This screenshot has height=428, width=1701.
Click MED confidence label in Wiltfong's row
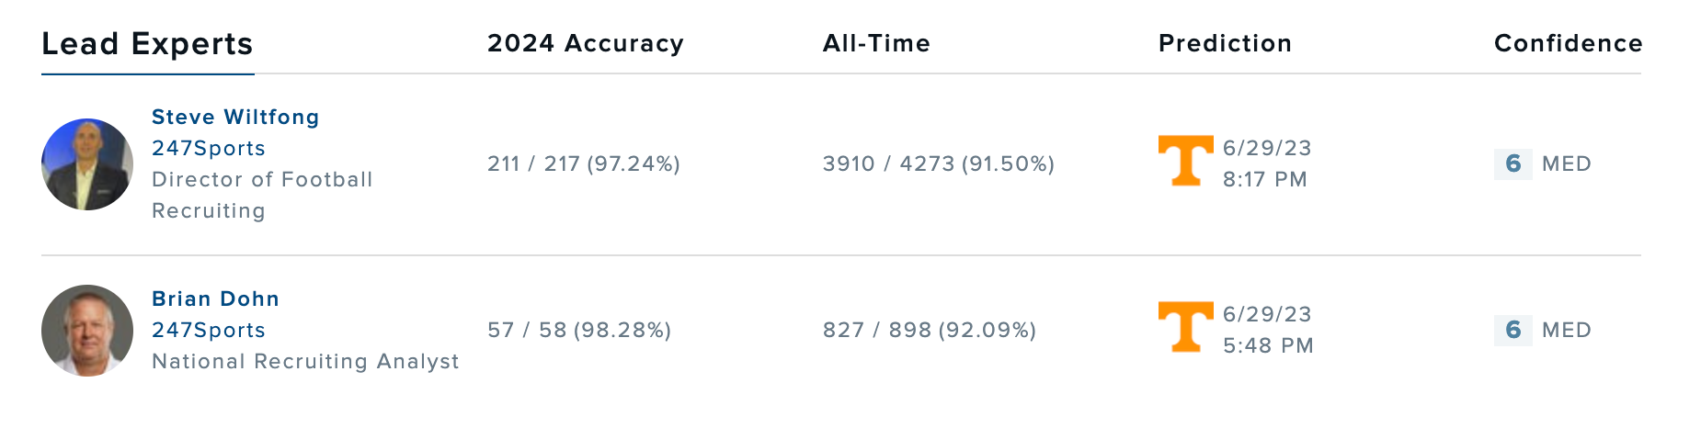click(x=1566, y=164)
